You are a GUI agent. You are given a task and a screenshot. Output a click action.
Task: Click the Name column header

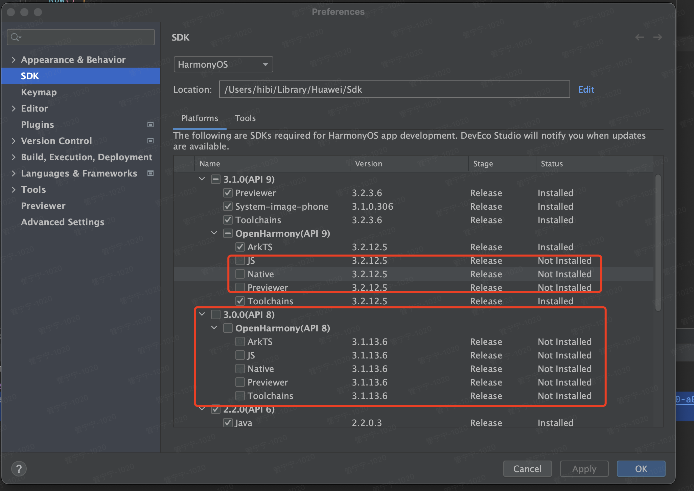pos(272,164)
